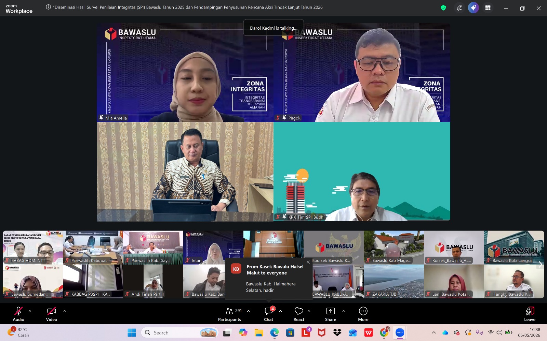The image size is (547, 341).
Task: Select the Andi Tinah Part II thumbnail
Action: tap(153, 281)
